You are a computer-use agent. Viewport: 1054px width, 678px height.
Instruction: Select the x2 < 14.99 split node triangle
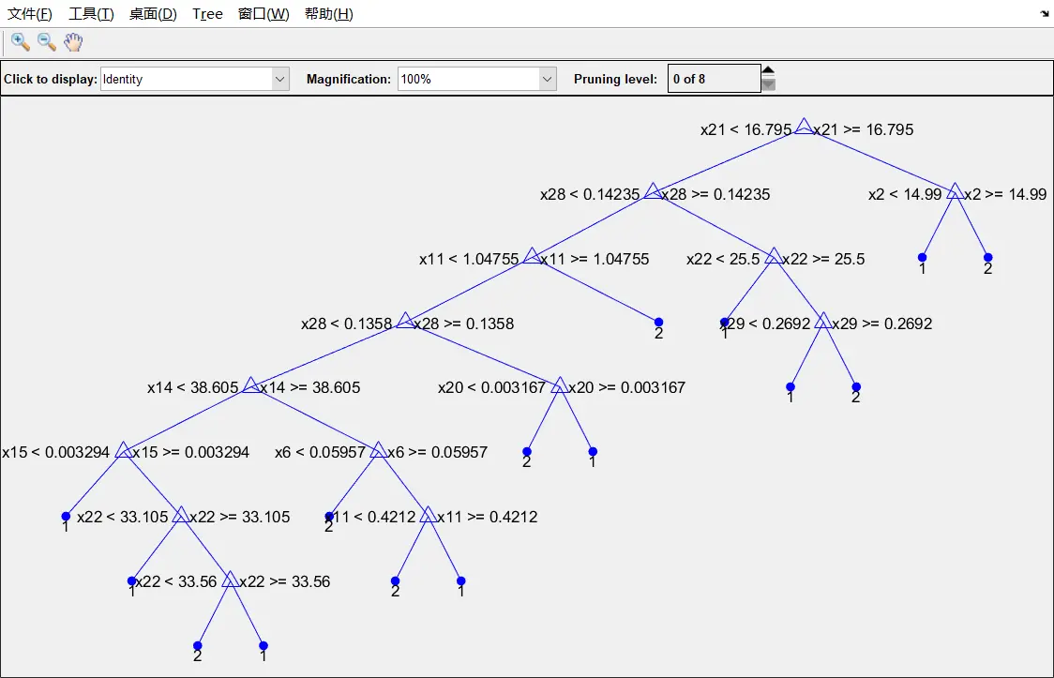coord(954,191)
